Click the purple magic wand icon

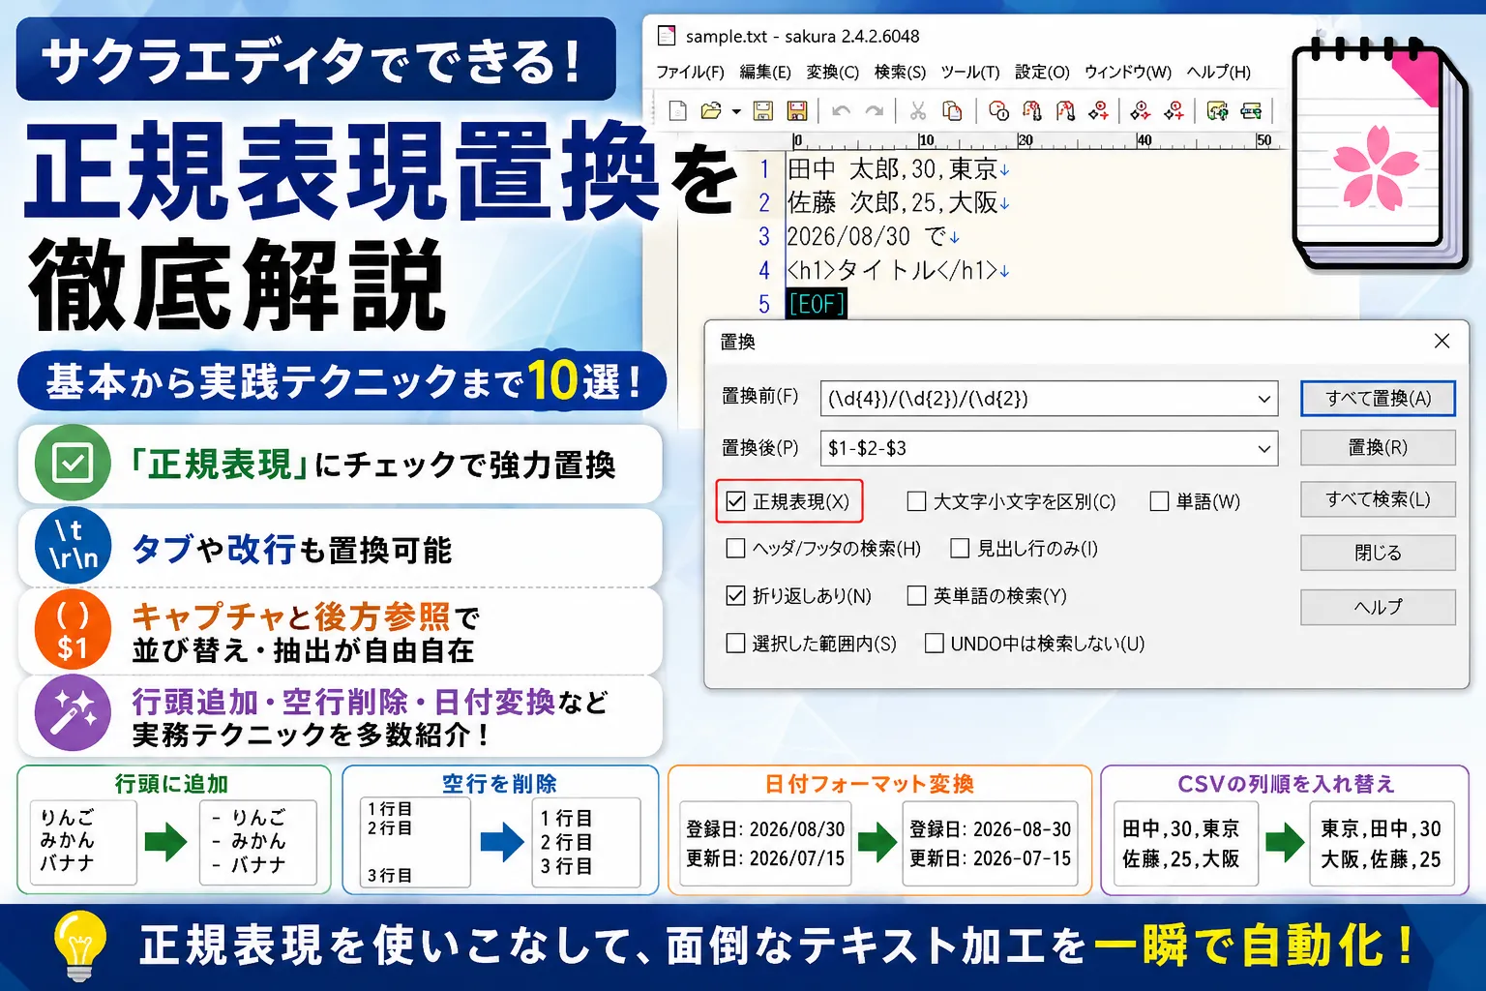click(73, 714)
